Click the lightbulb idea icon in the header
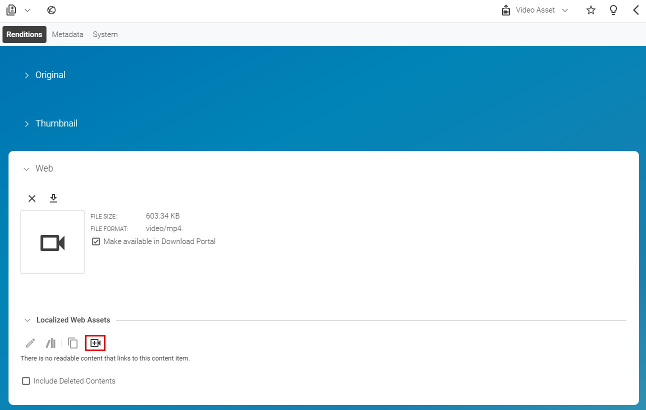 pyautogui.click(x=613, y=9)
